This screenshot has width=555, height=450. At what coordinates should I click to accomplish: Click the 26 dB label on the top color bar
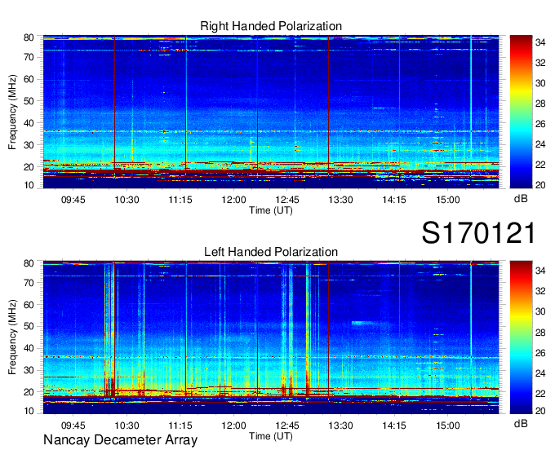(x=540, y=124)
